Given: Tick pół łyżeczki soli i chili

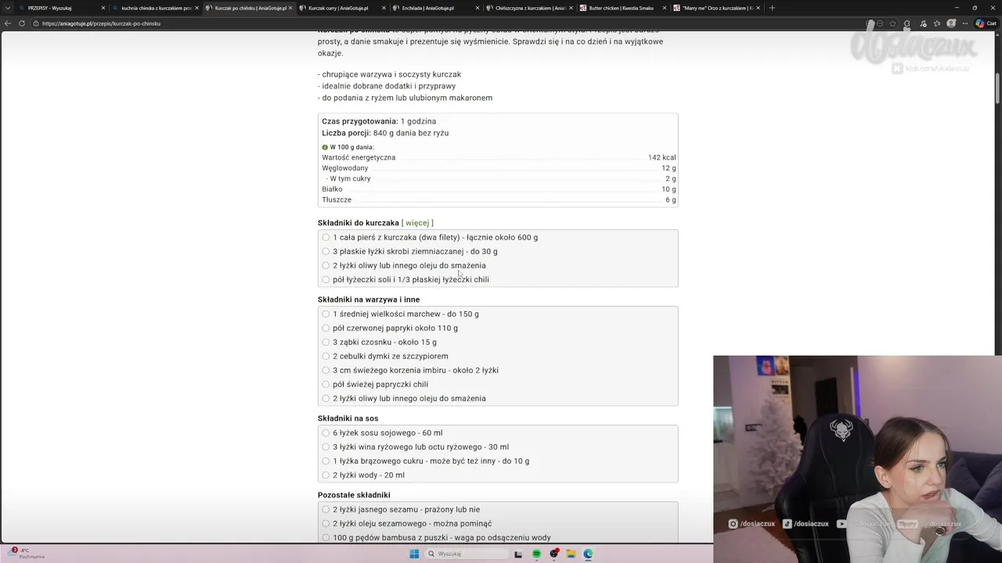Looking at the screenshot, I should 326,279.
